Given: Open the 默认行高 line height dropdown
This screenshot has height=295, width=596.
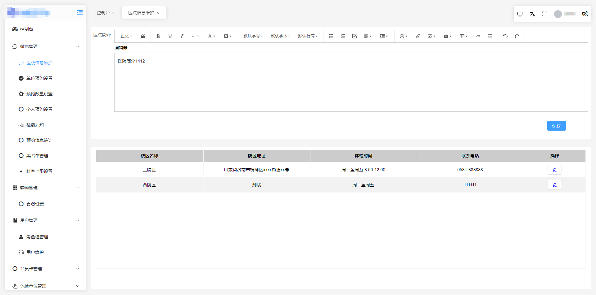Looking at the screenshot, I should pyautogui.click(x=308, y=36).
